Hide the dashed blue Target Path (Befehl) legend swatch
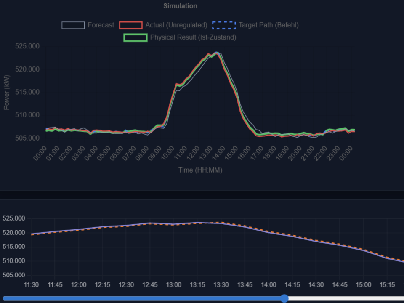Screen dimensions: 404x303 pos(224,25)
